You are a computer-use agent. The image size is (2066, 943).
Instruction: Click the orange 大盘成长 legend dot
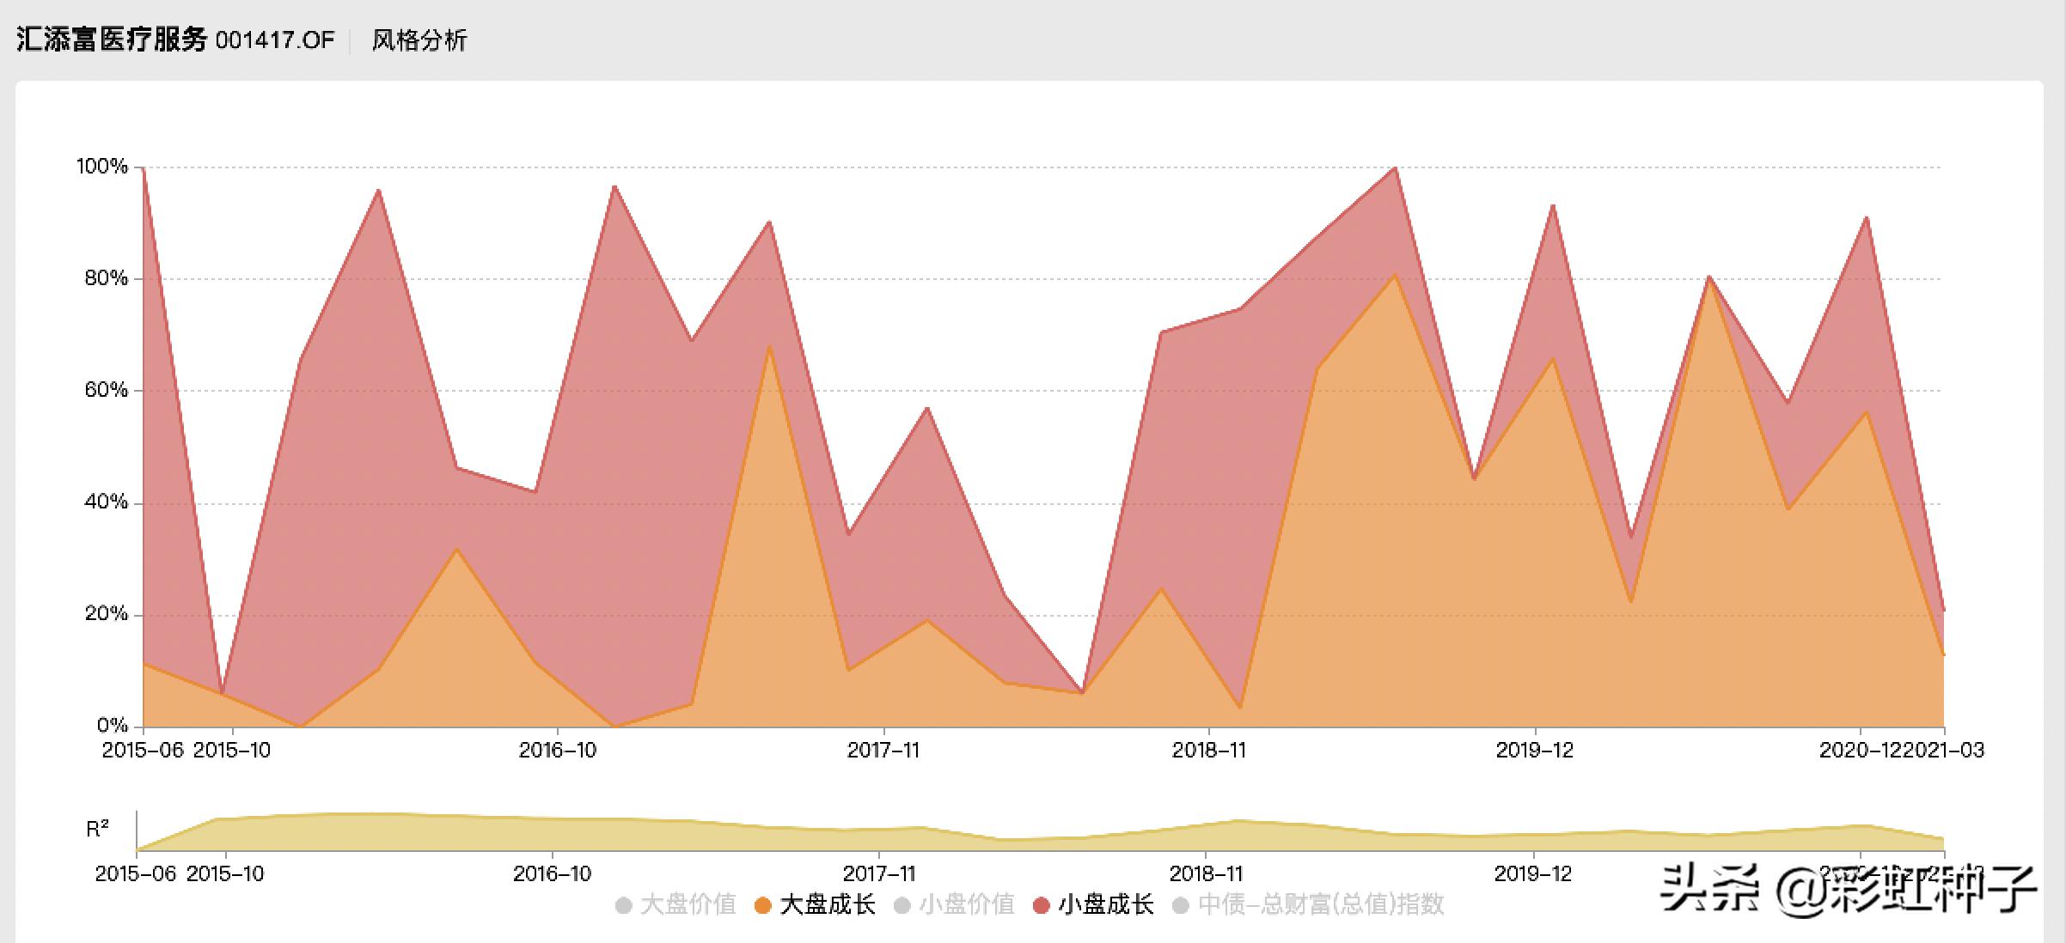point(762,905)
